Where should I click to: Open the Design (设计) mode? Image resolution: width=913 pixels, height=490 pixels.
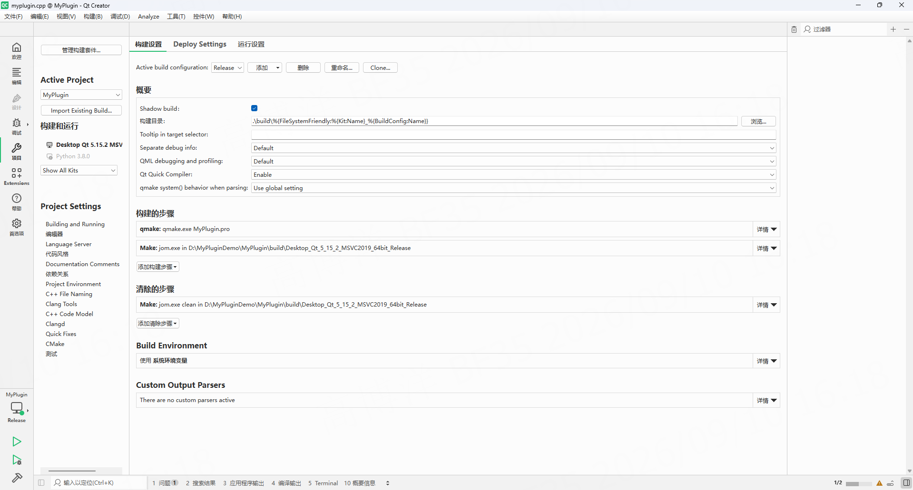coord(17,101)
